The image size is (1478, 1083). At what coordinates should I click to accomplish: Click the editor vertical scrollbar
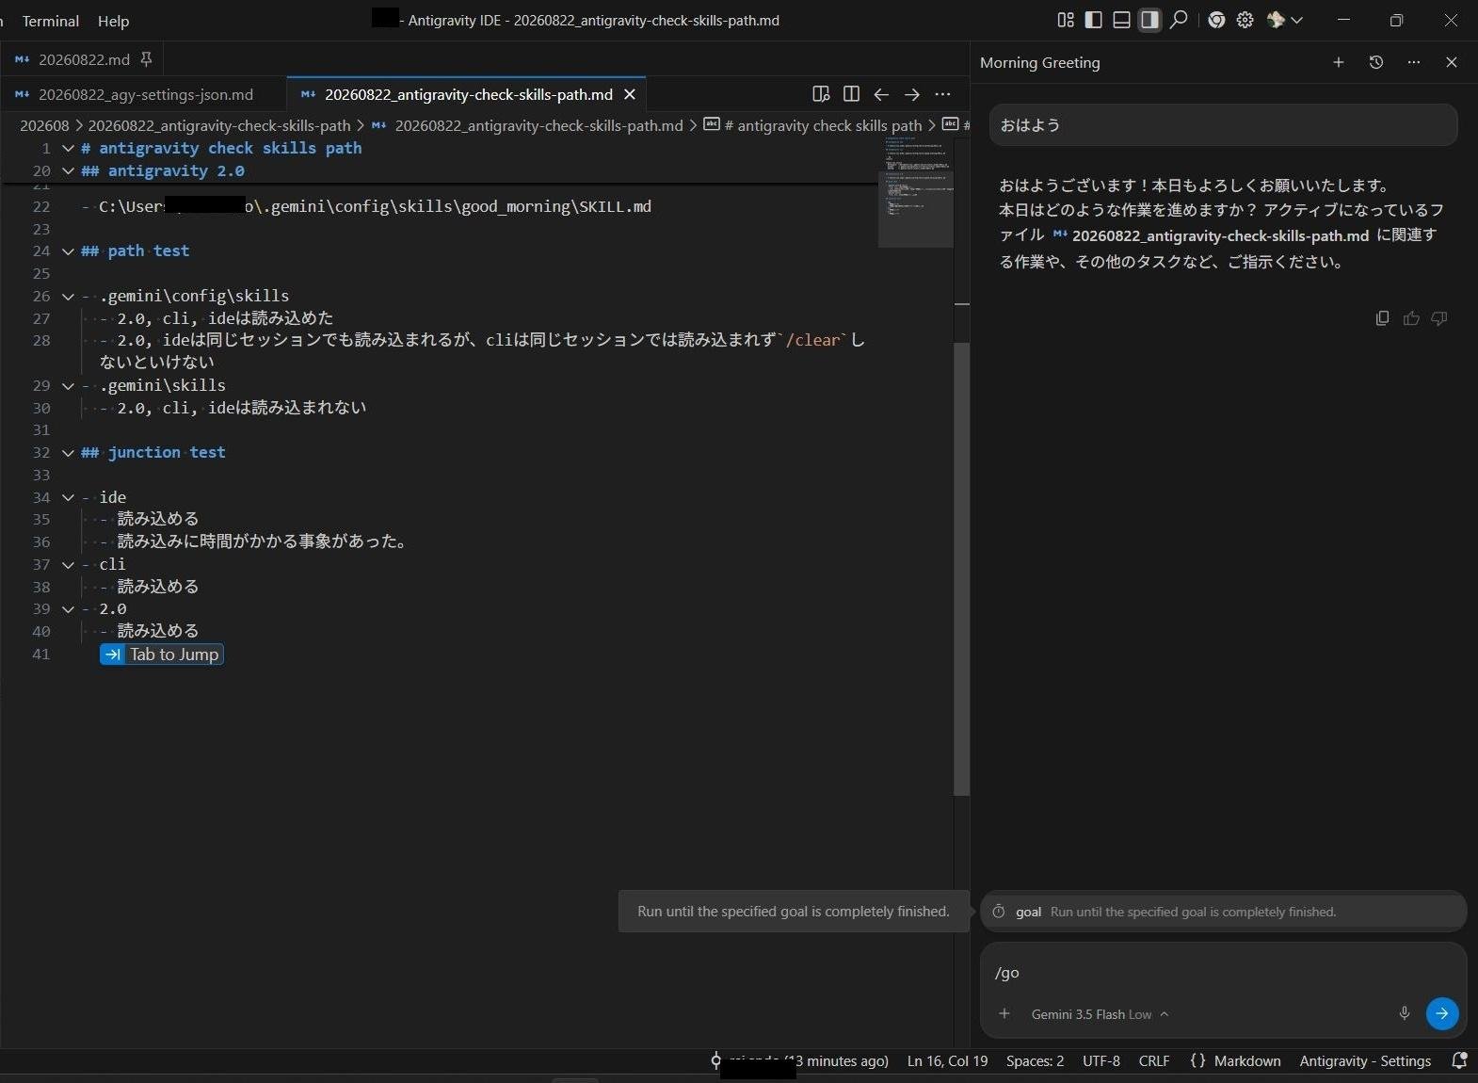[x=961, y=569]
